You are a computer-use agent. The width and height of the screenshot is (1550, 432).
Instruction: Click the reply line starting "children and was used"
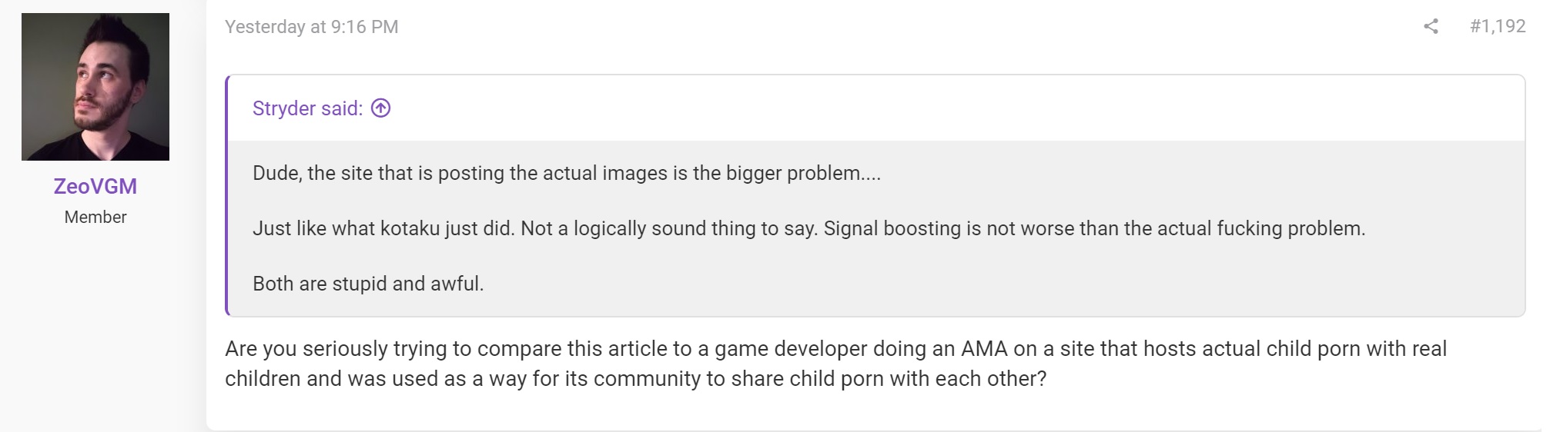(x=636, y=379)
